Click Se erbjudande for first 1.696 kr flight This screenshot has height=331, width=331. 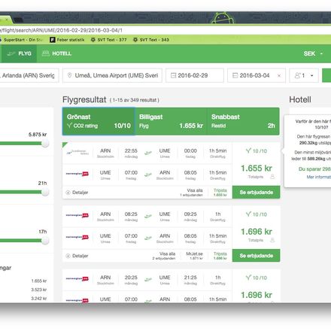[256, 256]
